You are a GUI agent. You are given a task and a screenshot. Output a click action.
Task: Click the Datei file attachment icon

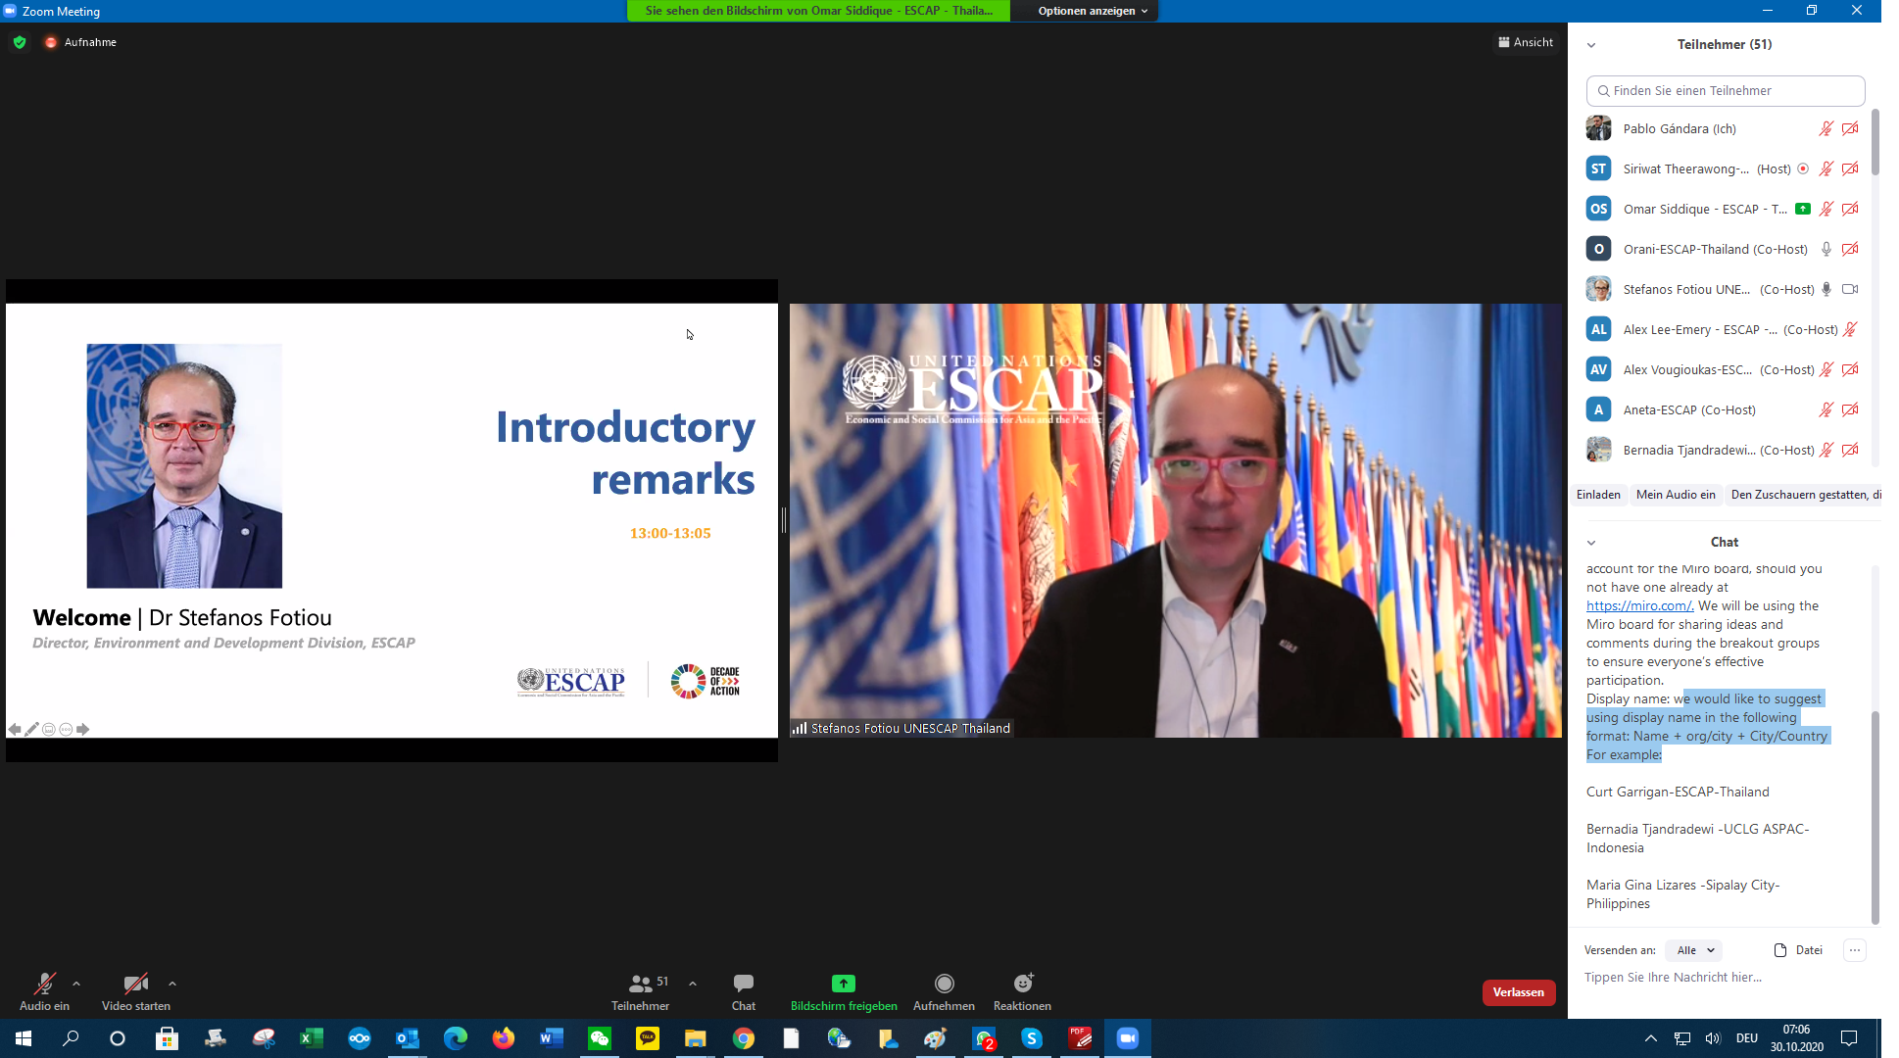[x=1780, y=950]
